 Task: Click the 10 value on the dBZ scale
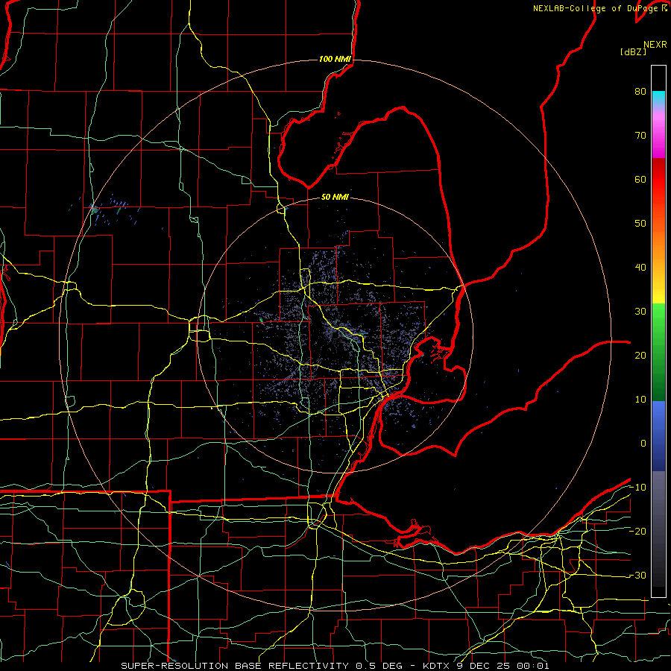(640, 400)
